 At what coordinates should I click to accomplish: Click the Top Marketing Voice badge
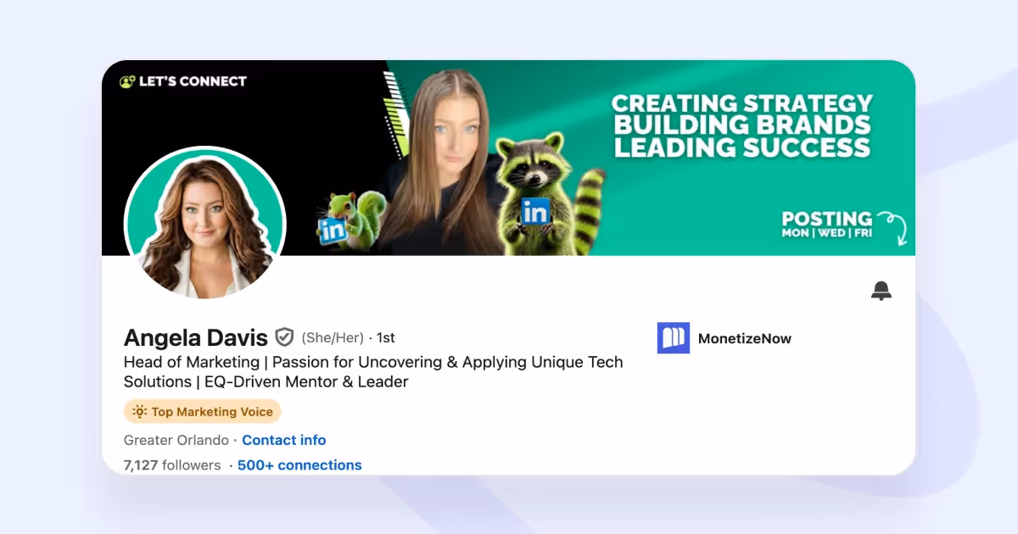coord(203,411)
